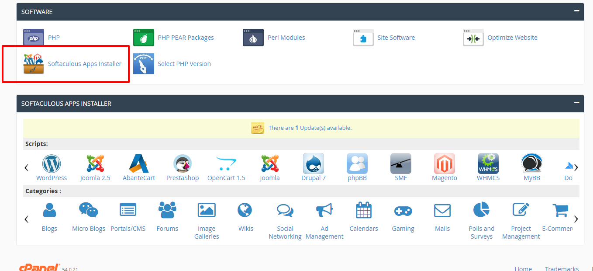Open the Trademarks footer link
This screenshot has height=271, width=593.
click(562, 269)
